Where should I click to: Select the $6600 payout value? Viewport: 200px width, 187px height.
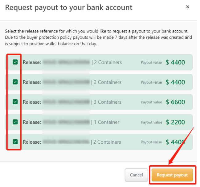(x=175, y=102)
